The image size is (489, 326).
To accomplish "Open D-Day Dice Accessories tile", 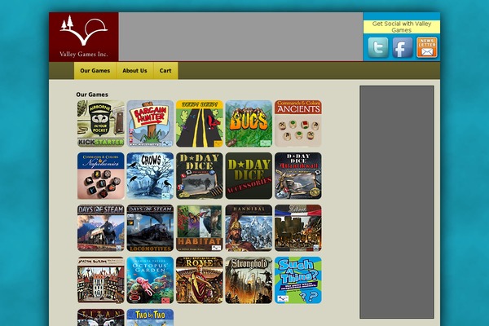I will tap(249, 176).
